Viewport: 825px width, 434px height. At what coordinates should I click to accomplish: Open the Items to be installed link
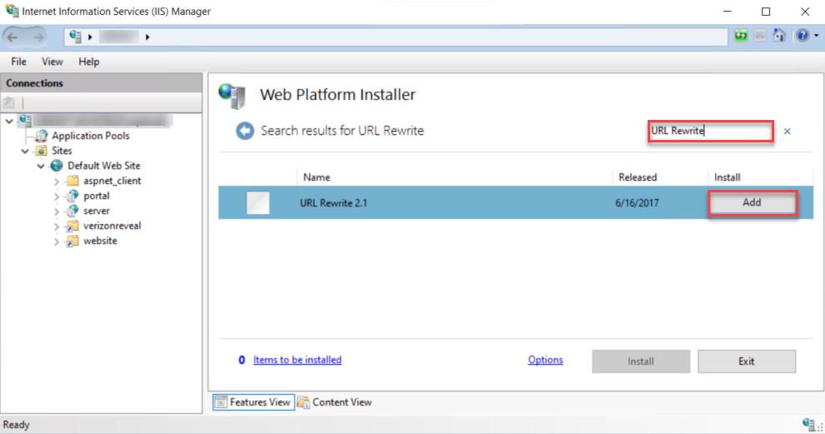pyautogui.click(x=297, y=360)
